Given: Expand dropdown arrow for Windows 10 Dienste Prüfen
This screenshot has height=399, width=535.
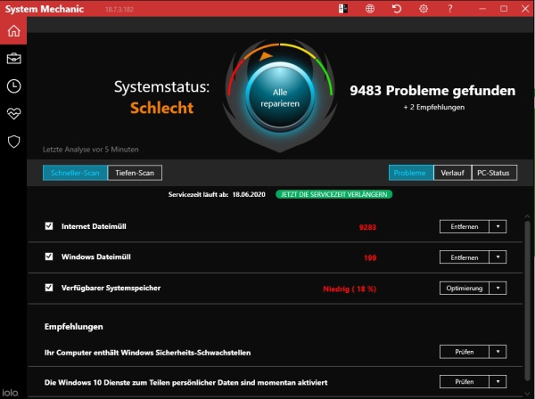Looking at the screenshot, I should [x=498, y=381].
